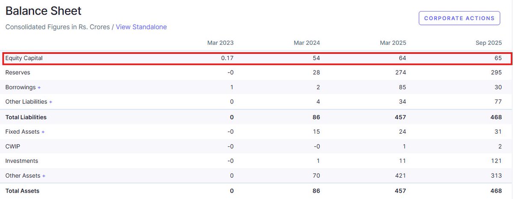Select the Mar 2025 column header
The image size is (513, 199).
point(393,43)
